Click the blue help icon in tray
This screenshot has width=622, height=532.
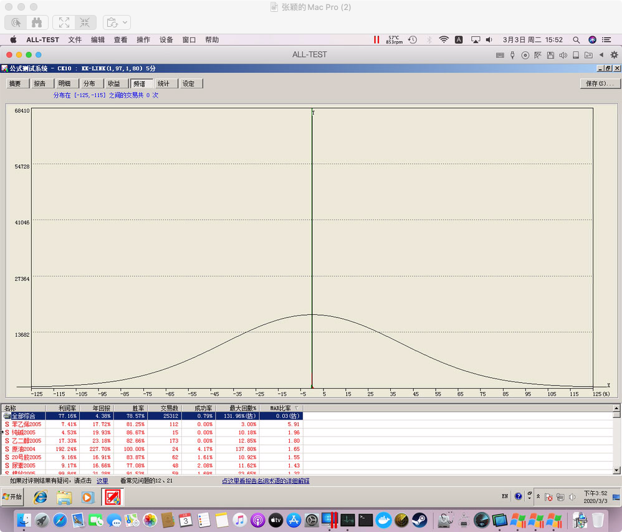point(518,496)
